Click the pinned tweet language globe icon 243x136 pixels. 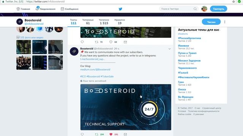[81, 81]
